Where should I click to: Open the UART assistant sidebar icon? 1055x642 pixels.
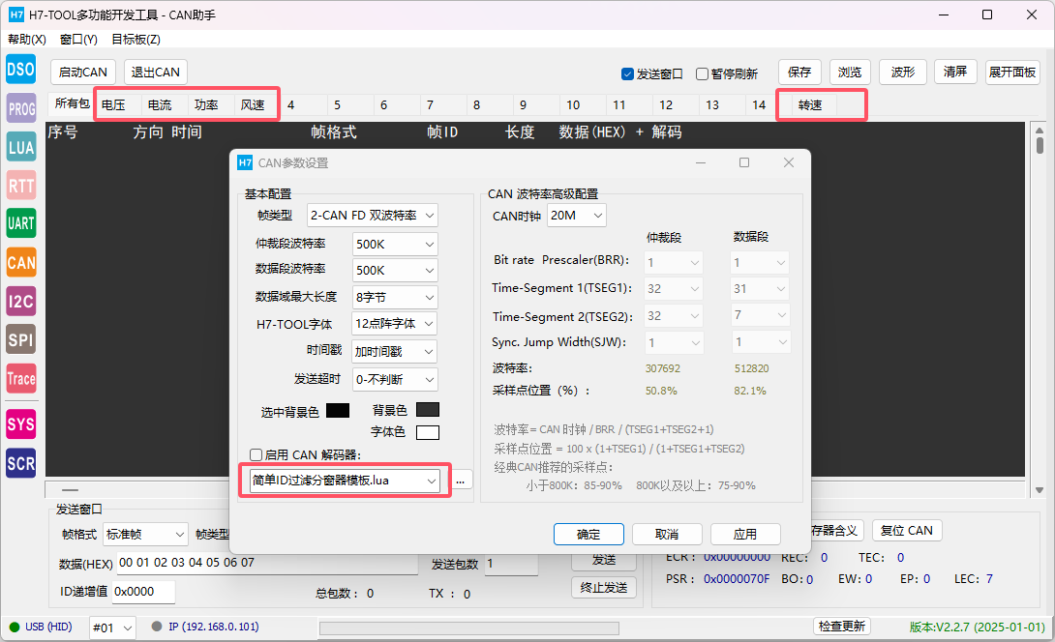21,223
